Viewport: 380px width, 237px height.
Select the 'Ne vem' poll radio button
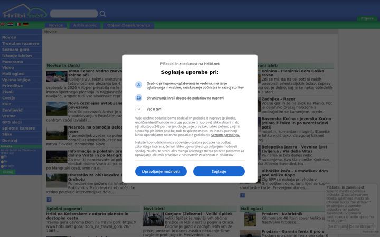tap(2, 166)
